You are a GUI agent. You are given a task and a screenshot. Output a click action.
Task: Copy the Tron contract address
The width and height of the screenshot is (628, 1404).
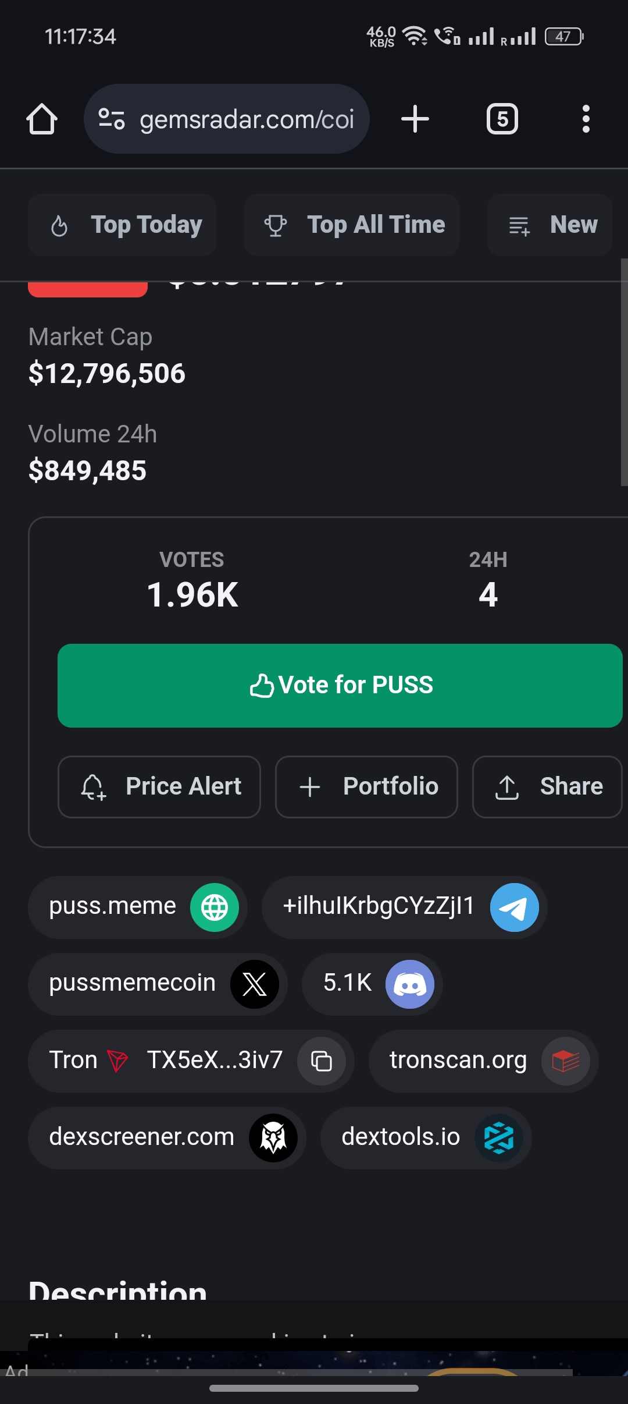322,1061
